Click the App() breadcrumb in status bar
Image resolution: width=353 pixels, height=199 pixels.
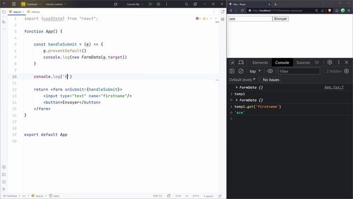54,196
